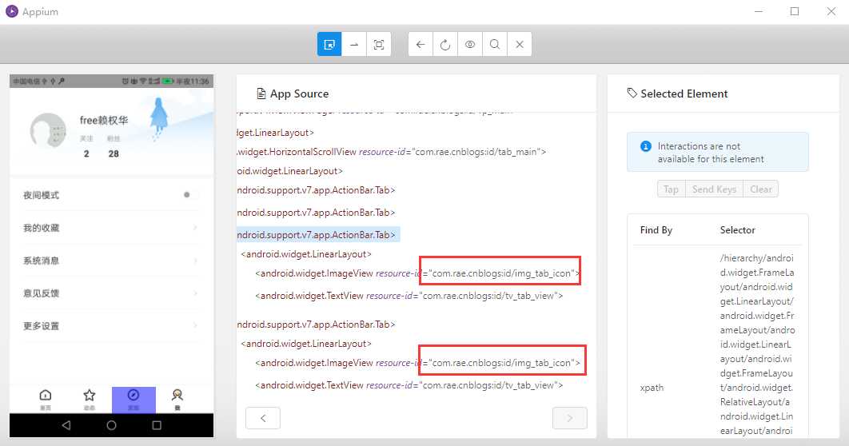Open 我的收藏 row in preview
849x446 pixels.
pos(111,228)
